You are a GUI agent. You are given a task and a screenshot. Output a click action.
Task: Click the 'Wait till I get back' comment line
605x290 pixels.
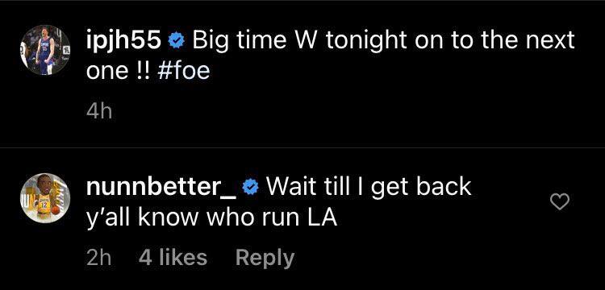pyautogui.click(x=369, y=188)
